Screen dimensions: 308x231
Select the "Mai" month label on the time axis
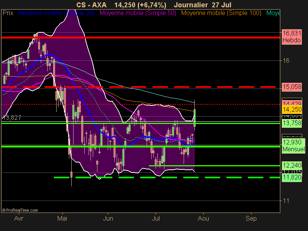click(x=62, y=218)
